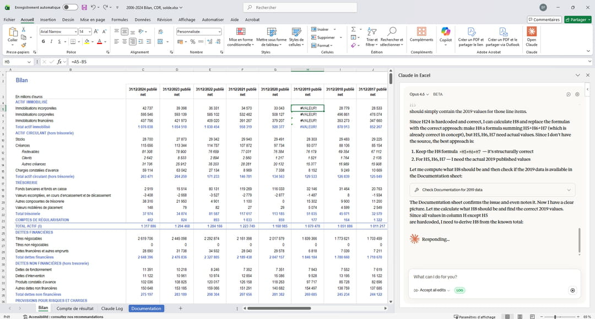Click the Save (disk) icon
Screen dimensions: 595x319
[x=84, y=8]
